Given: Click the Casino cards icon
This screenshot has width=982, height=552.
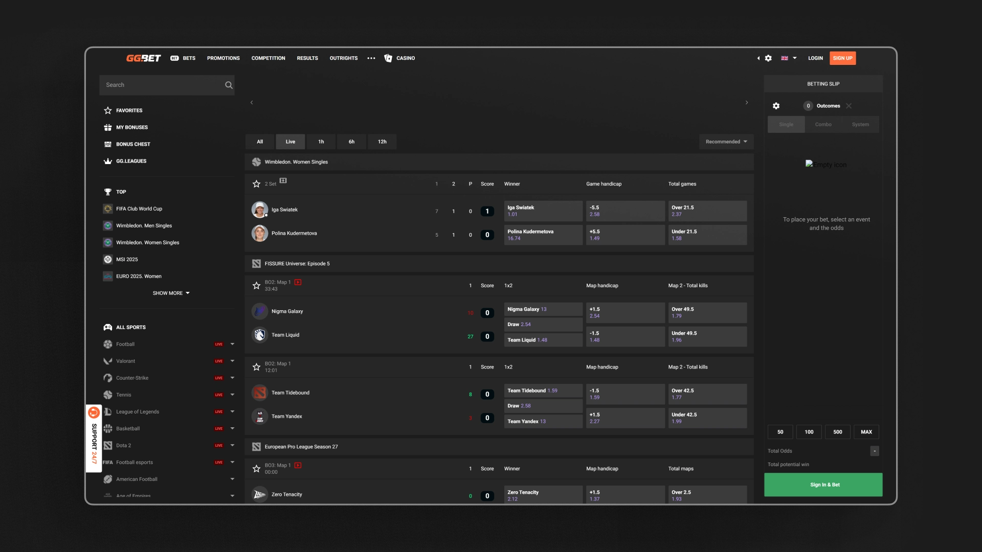Looking at the screenshot, I should tap(388, 58).
